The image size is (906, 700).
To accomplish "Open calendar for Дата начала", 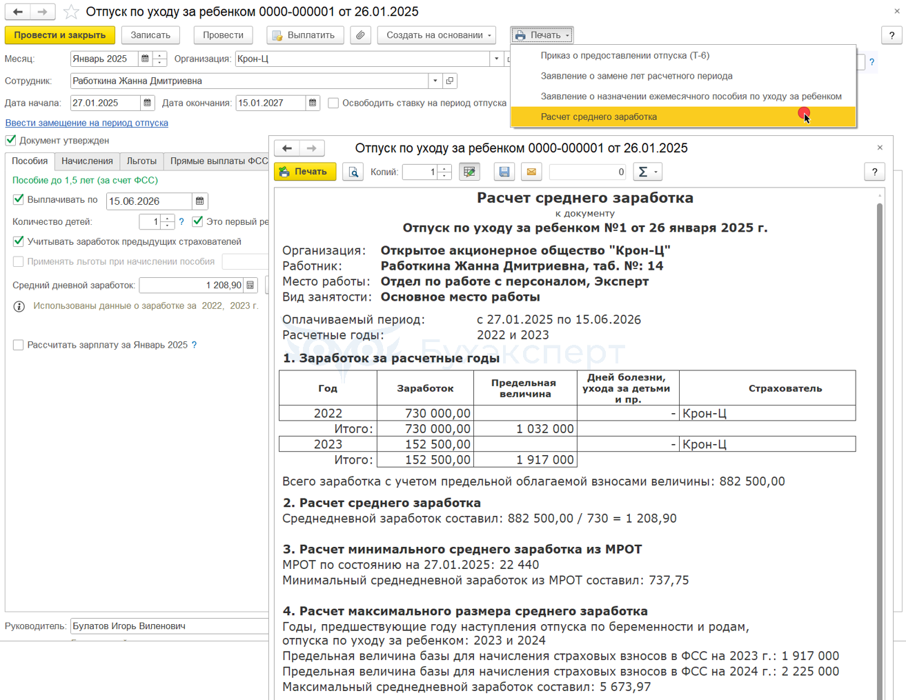I will click(x=147, y=103).
